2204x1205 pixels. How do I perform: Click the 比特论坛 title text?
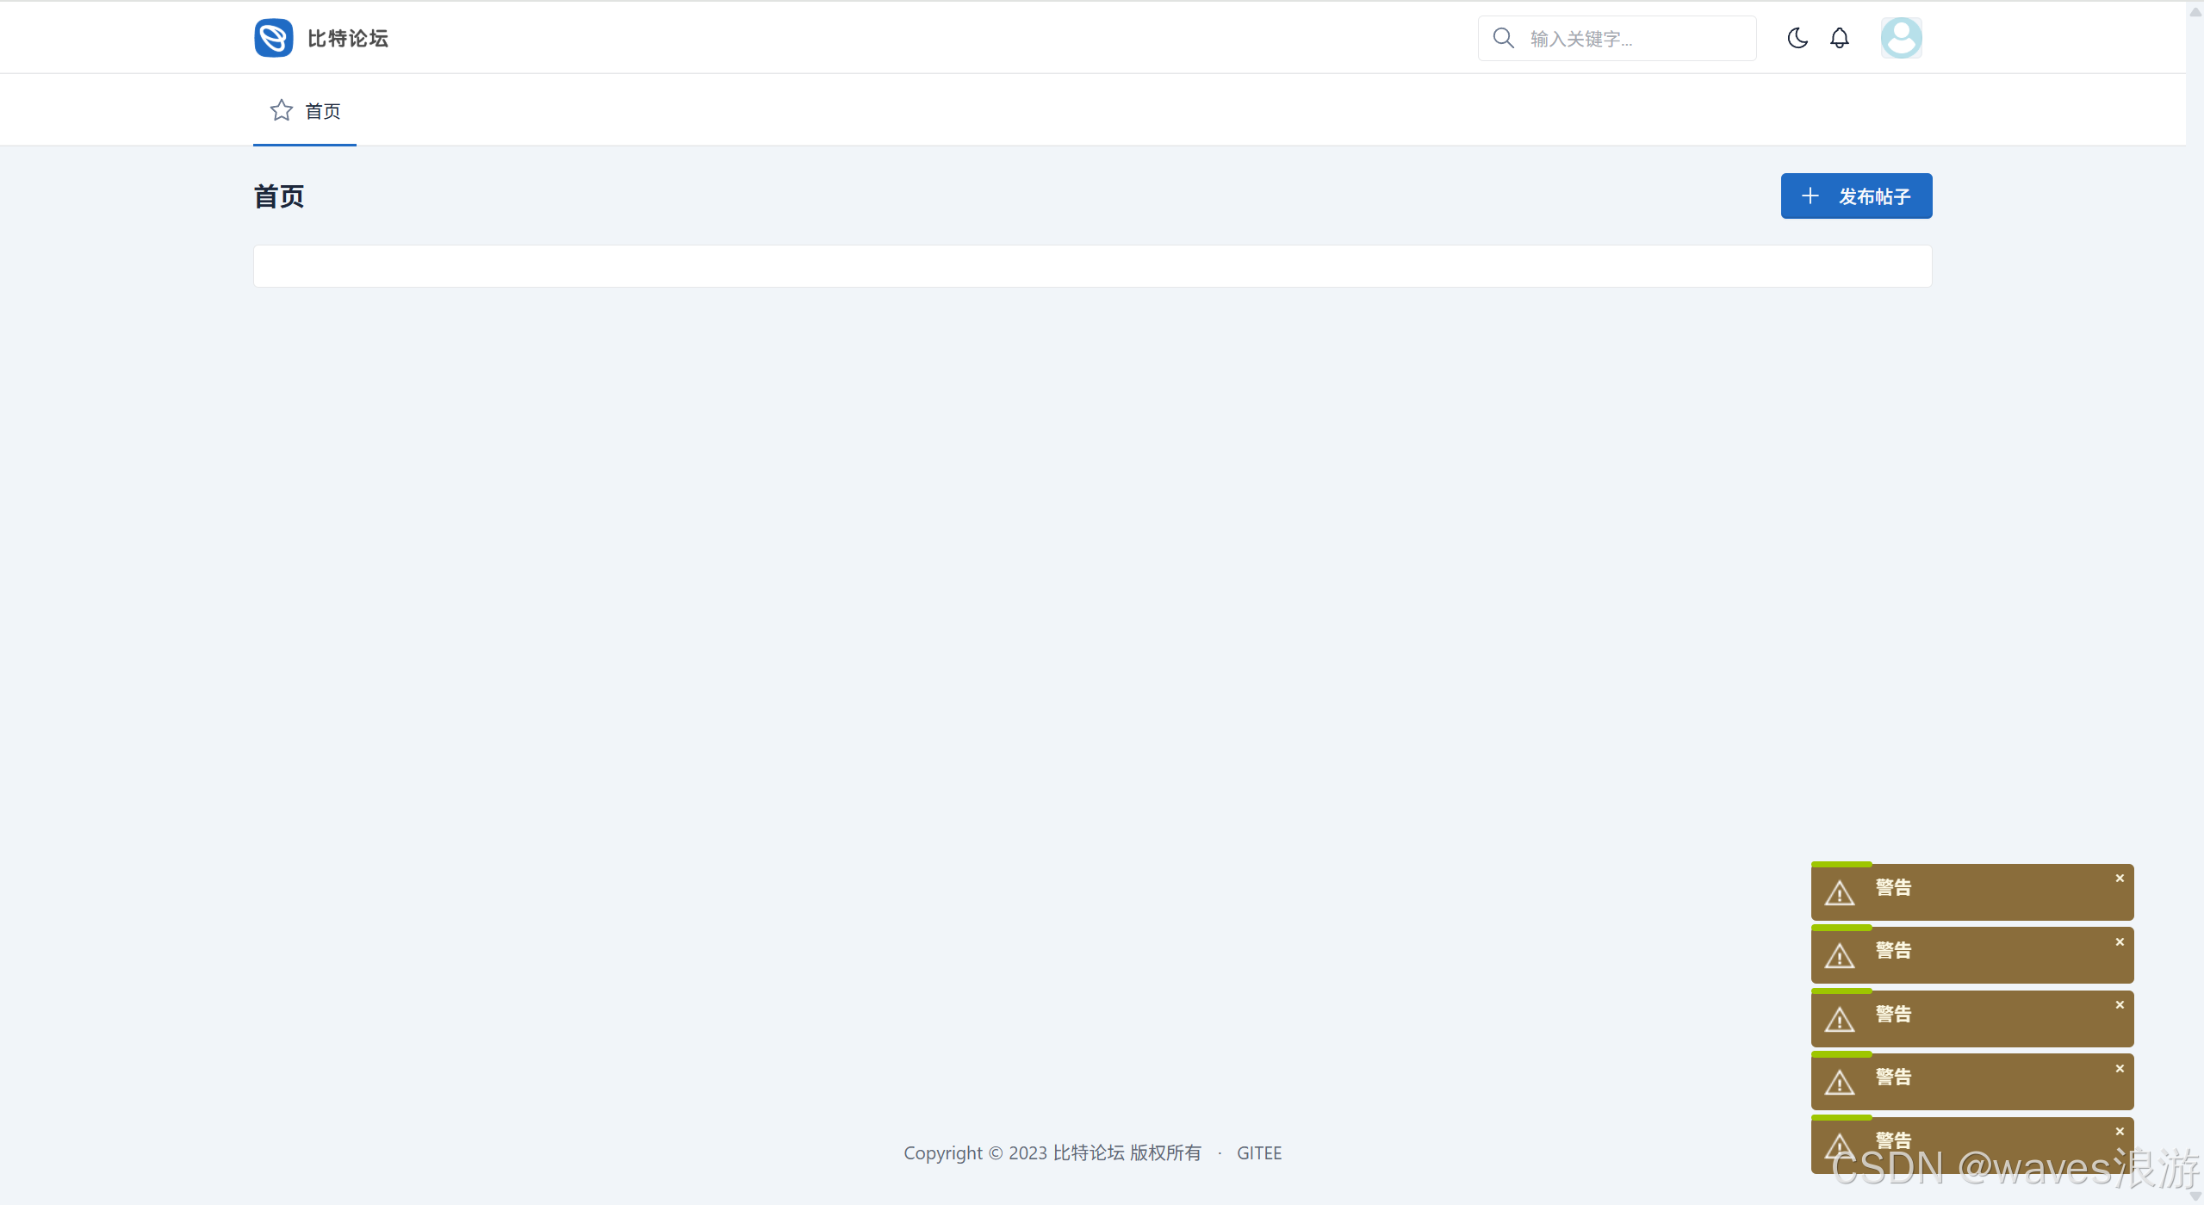pyautogui.click(x=347, y=39)
